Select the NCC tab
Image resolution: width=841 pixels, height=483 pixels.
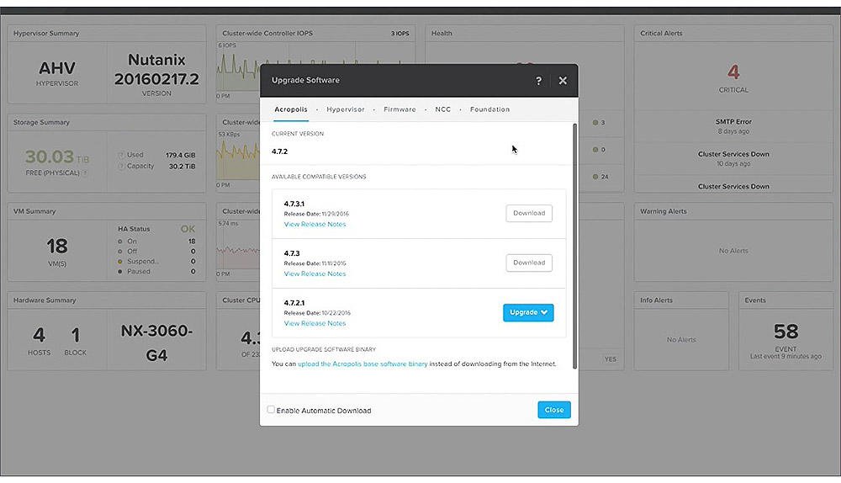pyautogui.click(x=443, y=109)
